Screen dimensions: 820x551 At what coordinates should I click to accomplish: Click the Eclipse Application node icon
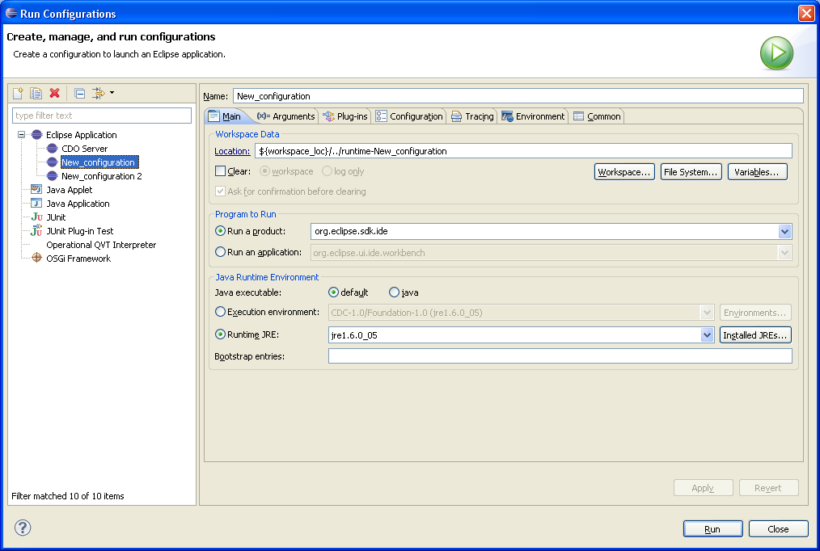(36, 135)
